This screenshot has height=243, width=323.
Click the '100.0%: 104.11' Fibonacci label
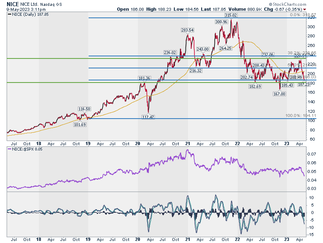pyautogui.click(x=301, y=116)
